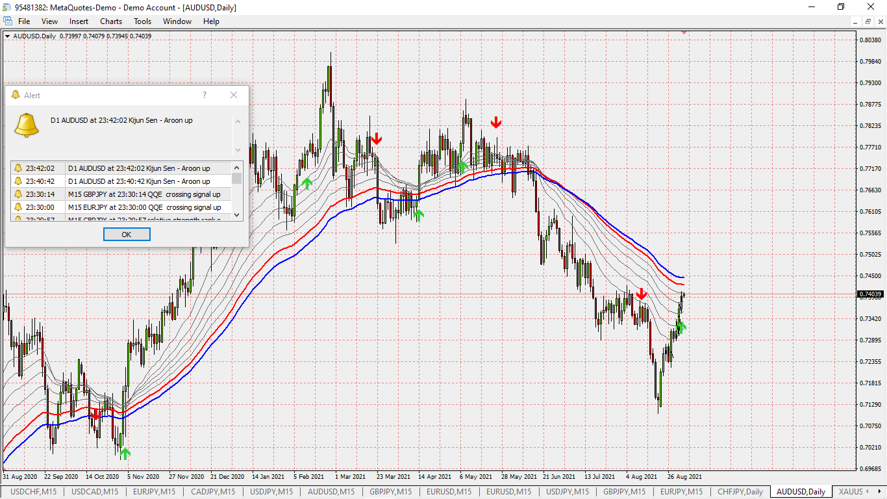This screenshot has height=499, width=887.
Task: Click the 0.74039 current price label
Action: tap(870, 294)
